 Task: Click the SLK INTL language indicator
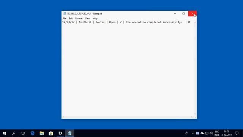(x=217, y=133)
